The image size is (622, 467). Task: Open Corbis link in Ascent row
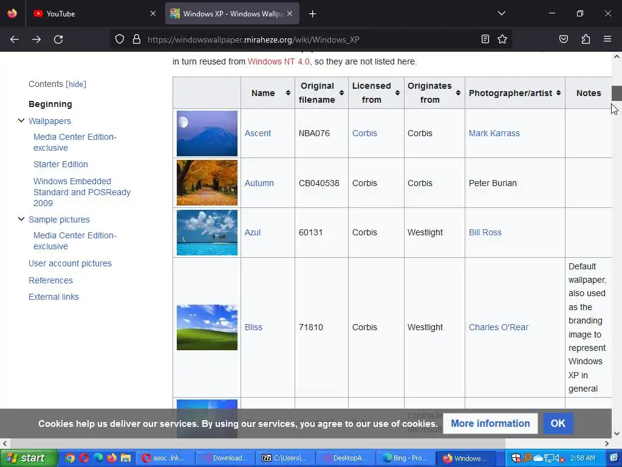point(364,133)
